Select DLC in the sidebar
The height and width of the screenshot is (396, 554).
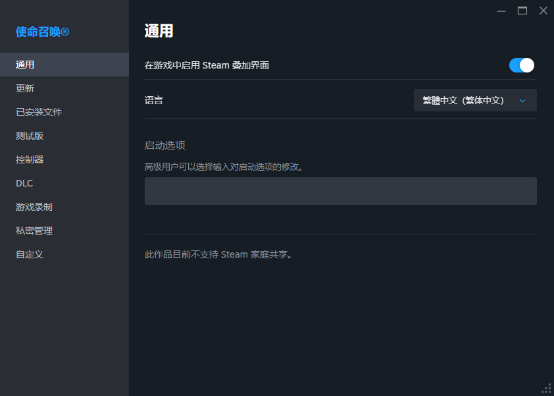[x=24, y=183]
